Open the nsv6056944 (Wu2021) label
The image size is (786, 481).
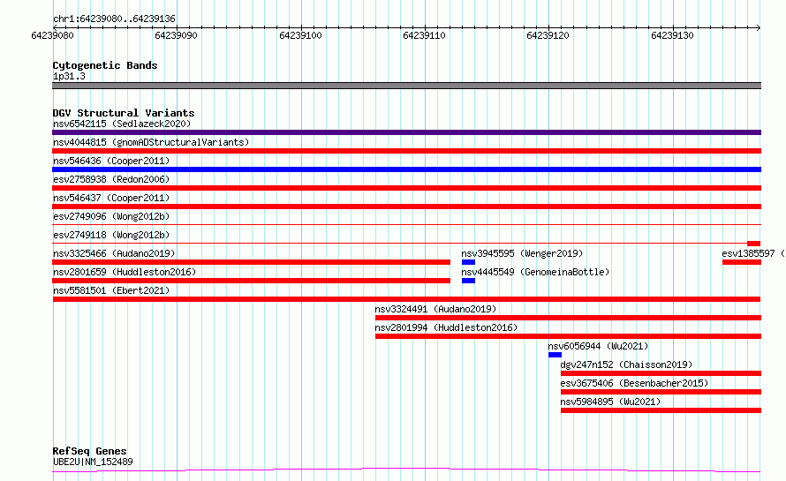598,346
